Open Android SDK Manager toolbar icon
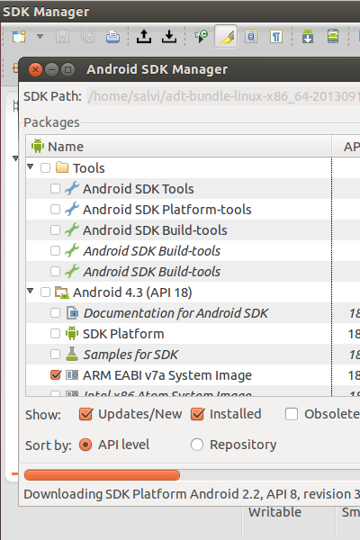This screenshot has width=360, height=540. pos(308,36)
